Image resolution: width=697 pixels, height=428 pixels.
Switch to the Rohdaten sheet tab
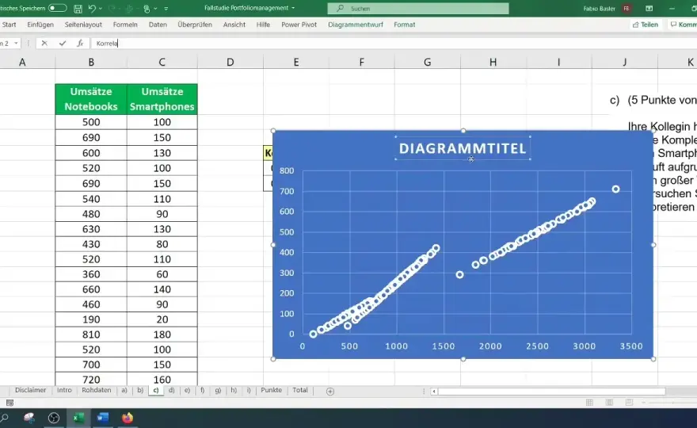(97, 390)
